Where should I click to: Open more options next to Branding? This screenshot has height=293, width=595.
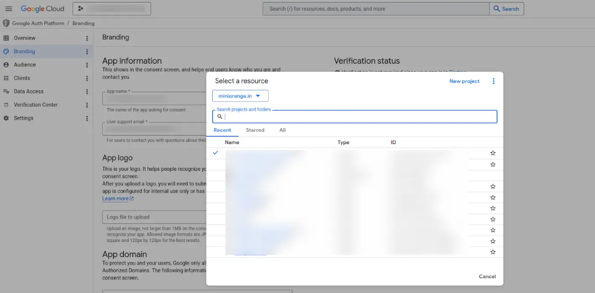tap(87, 52)
